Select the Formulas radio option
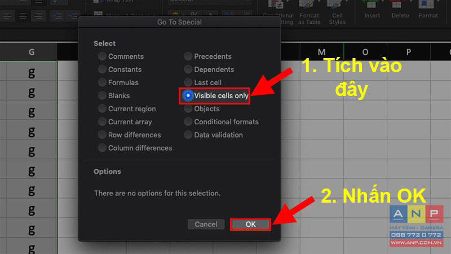451x254 pixels. point(102,82)
